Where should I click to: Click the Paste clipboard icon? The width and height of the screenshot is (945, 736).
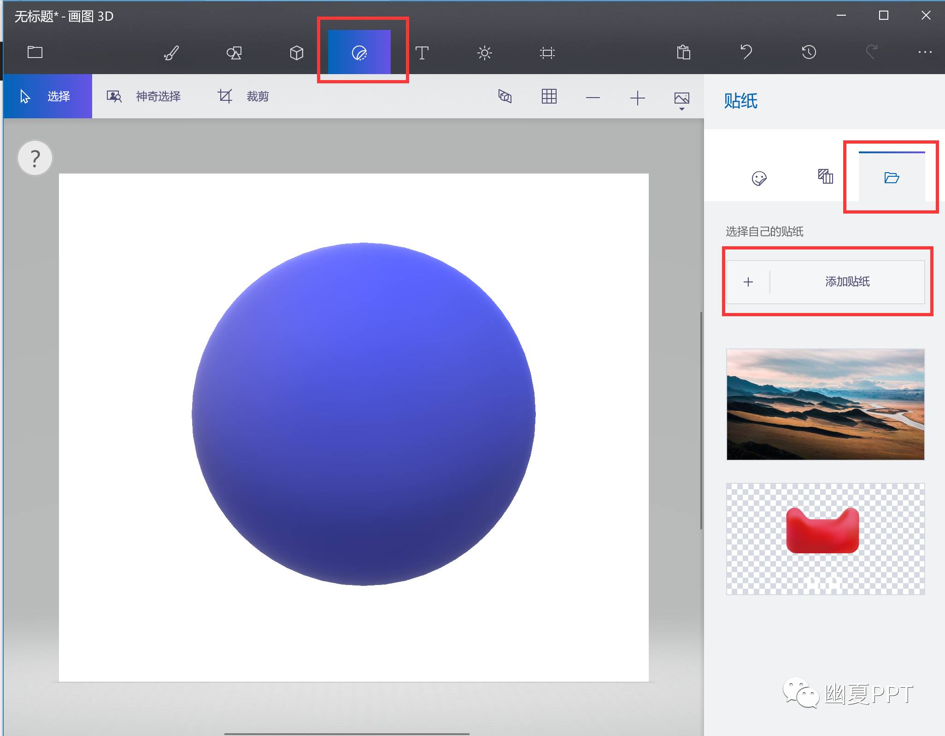click(683, 52)
